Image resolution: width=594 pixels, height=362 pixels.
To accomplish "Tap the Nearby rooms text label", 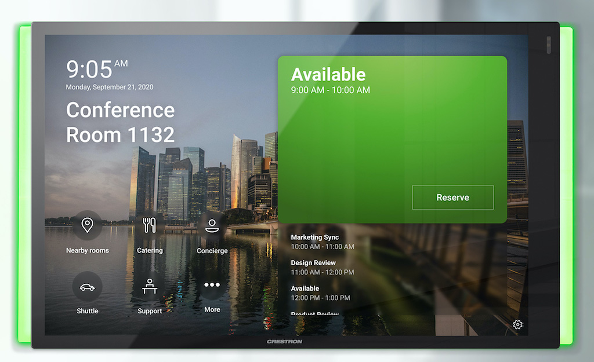I will point(88,251).
